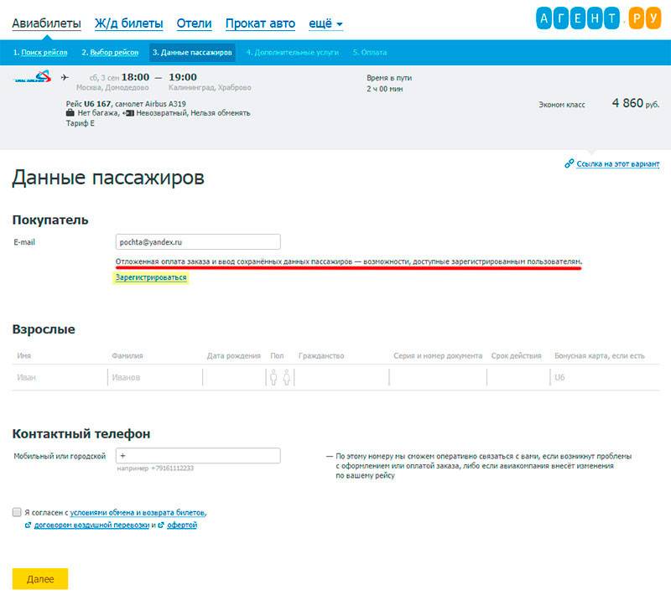Click Серия и номер документа field
Screen dimensions: 671x595
coord(438,377)
